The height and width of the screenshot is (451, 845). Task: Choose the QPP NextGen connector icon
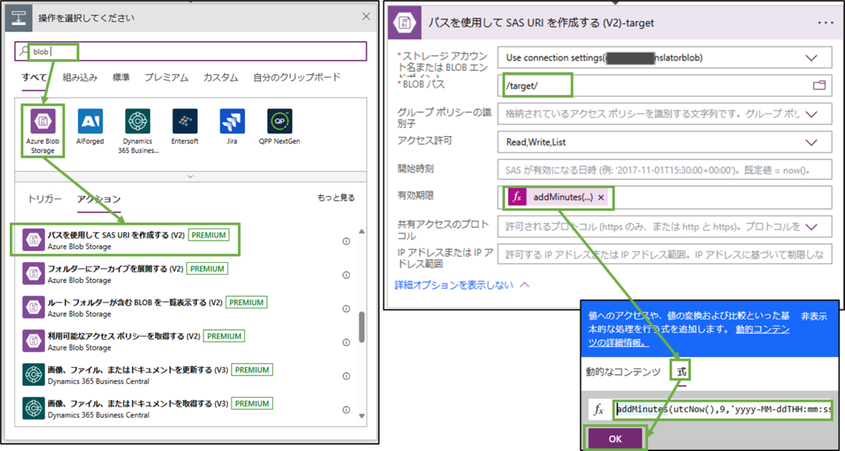280,121
